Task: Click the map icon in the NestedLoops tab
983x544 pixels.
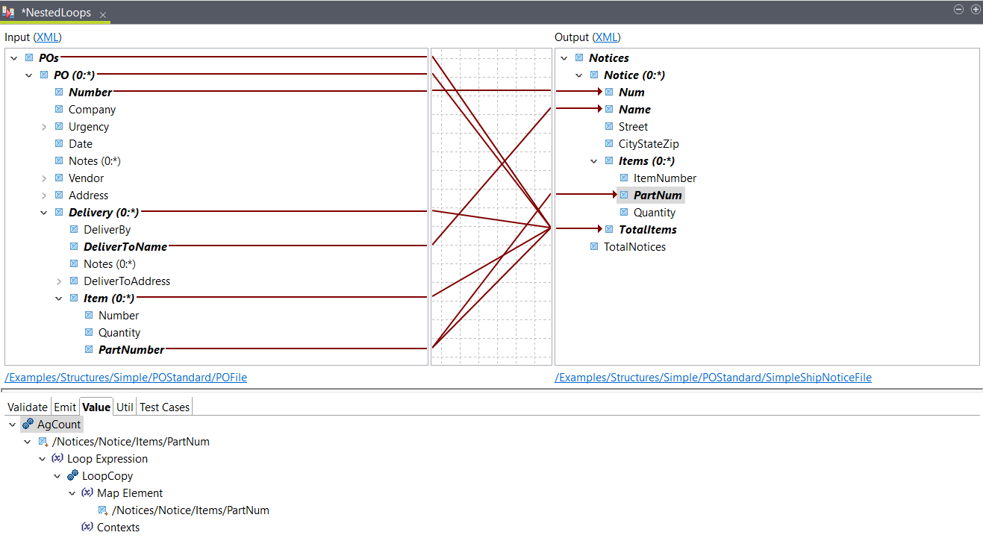Action: pos(9,12)
